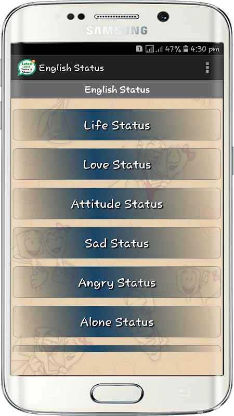Screen dimensions: 234x416
Task: Open the Love Status category
Action: click(117, 164)
